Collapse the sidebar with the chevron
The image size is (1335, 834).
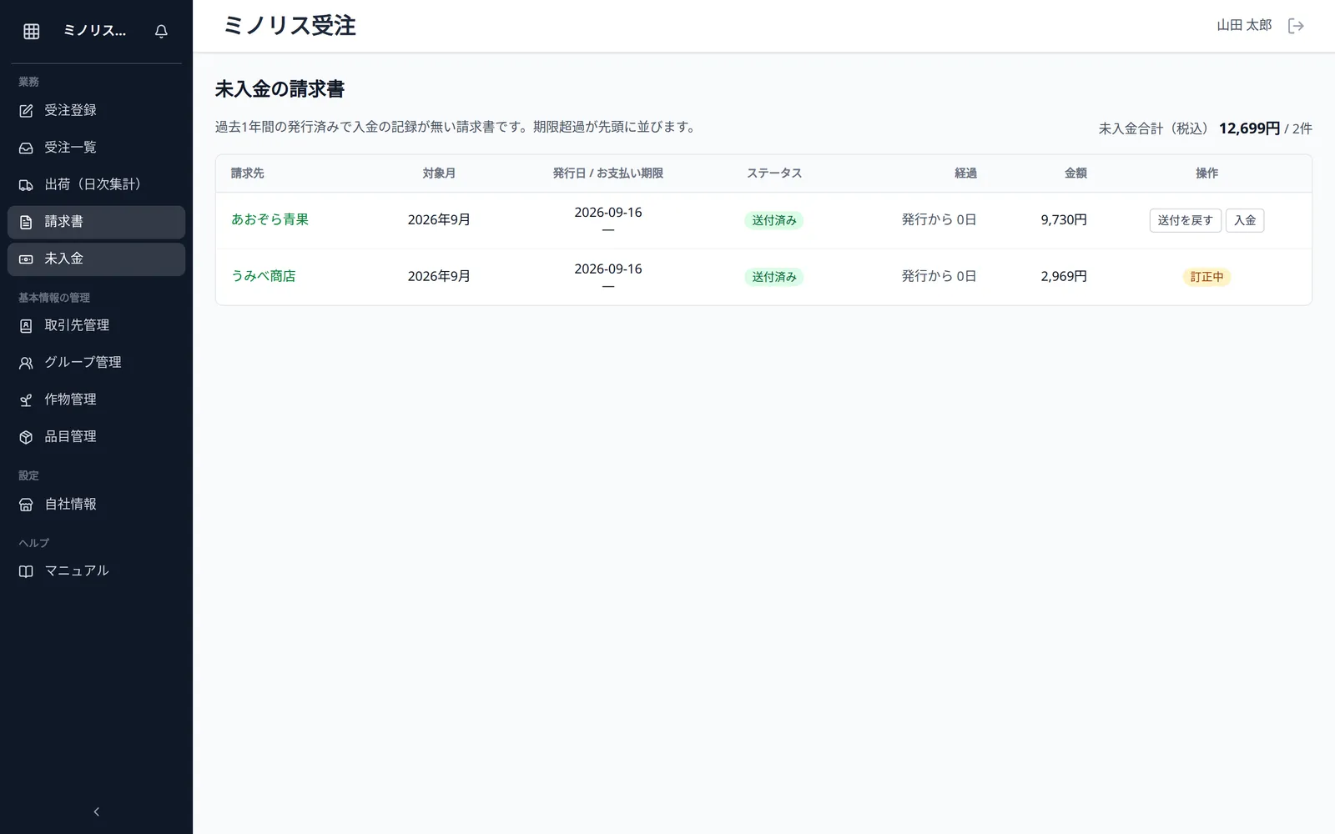click(x=97, y=811)
